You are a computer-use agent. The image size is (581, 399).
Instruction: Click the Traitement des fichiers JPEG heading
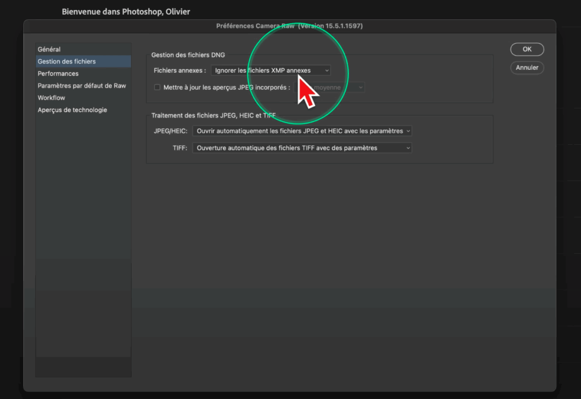point(213,116)
